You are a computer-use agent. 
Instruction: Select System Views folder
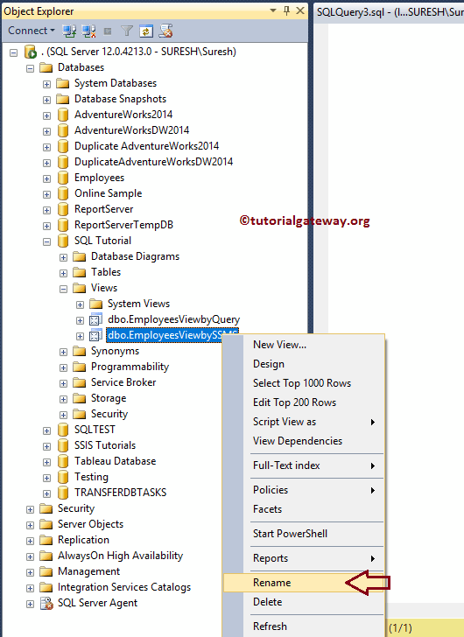tap(138, 304)
